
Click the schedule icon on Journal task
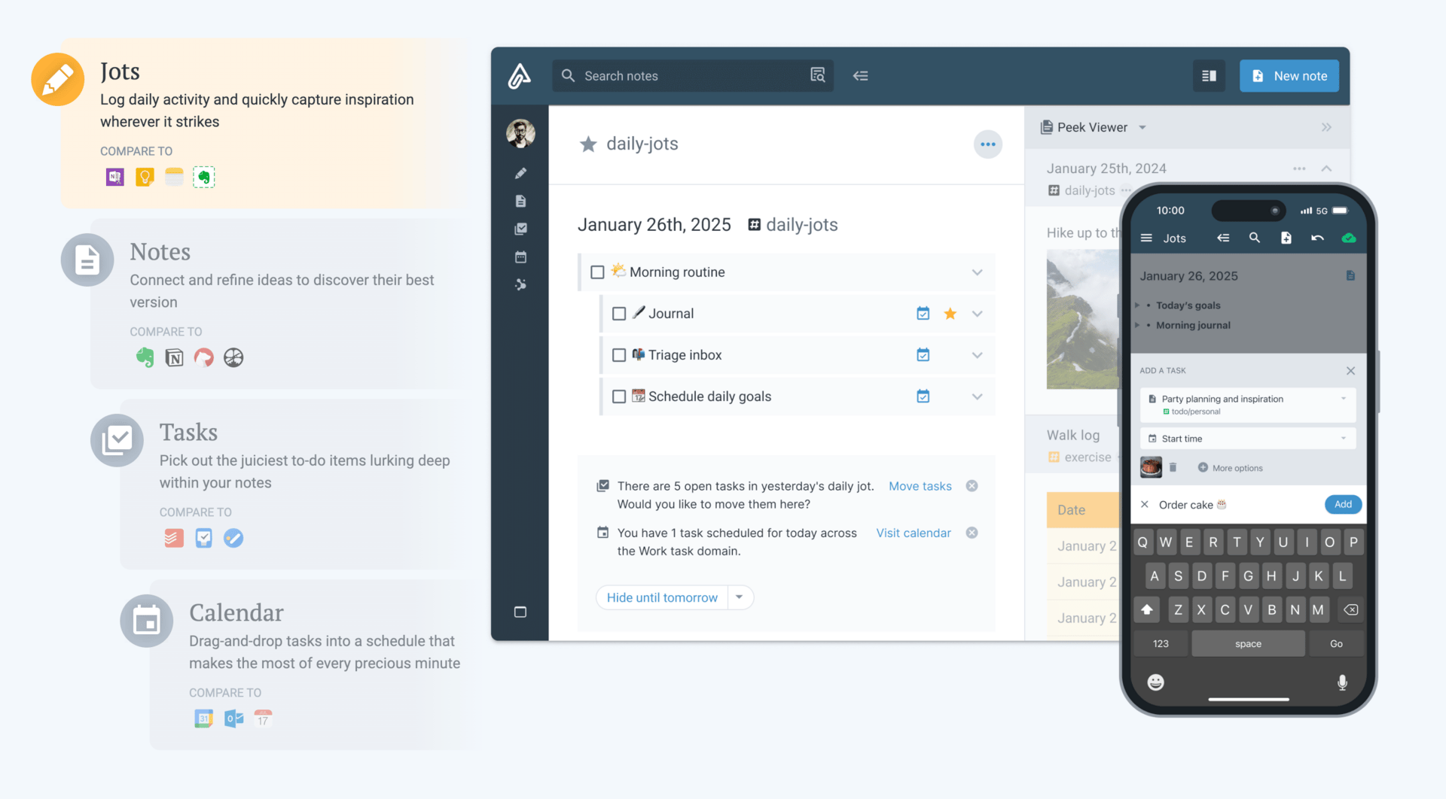[x=923, y=313]
